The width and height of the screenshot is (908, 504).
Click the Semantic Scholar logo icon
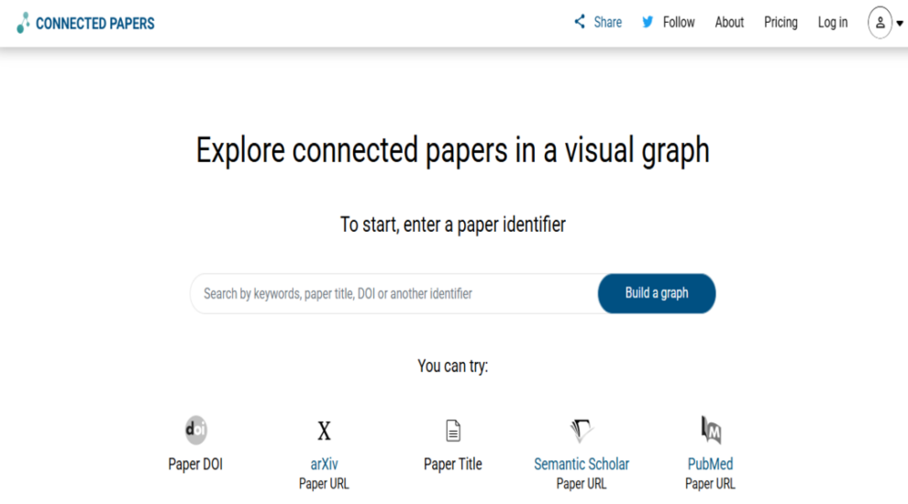pos(581,430)
